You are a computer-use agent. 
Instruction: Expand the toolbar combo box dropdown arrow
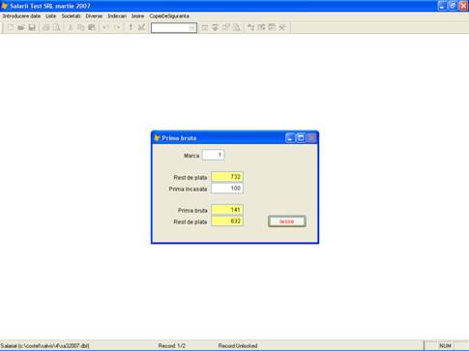point(192,28)
